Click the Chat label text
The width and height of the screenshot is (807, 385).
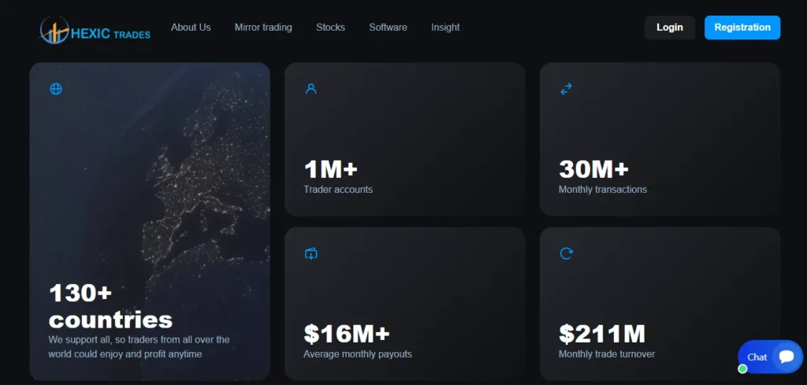coord(757,357)
